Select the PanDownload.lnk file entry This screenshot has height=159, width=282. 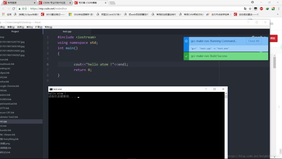click(x=8, y=104)
